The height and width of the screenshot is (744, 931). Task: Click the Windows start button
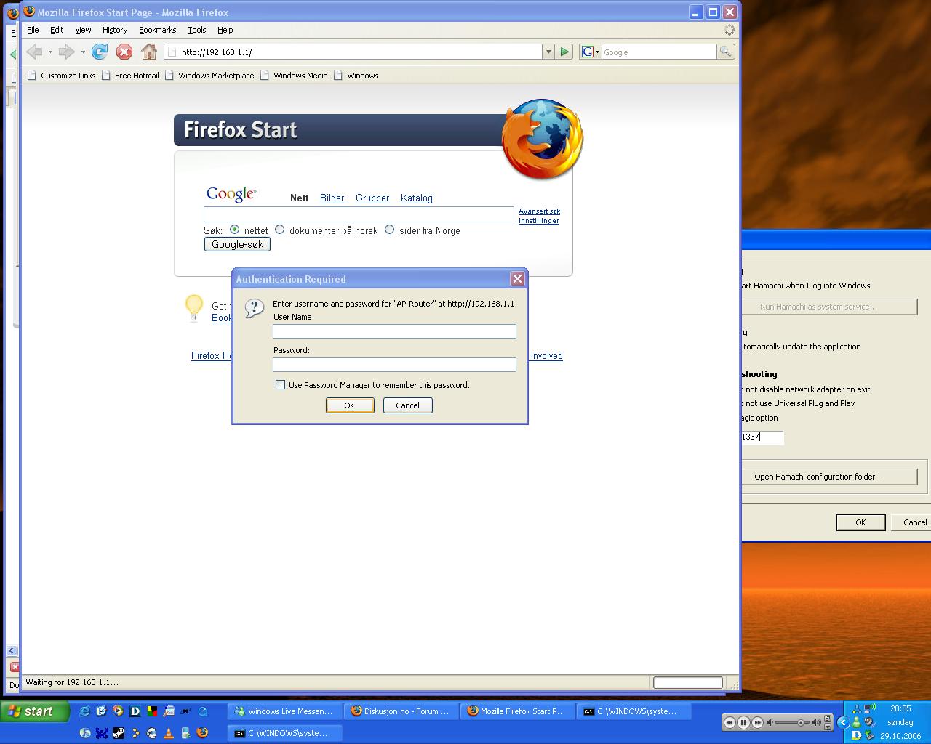click(x=35, y=711)
